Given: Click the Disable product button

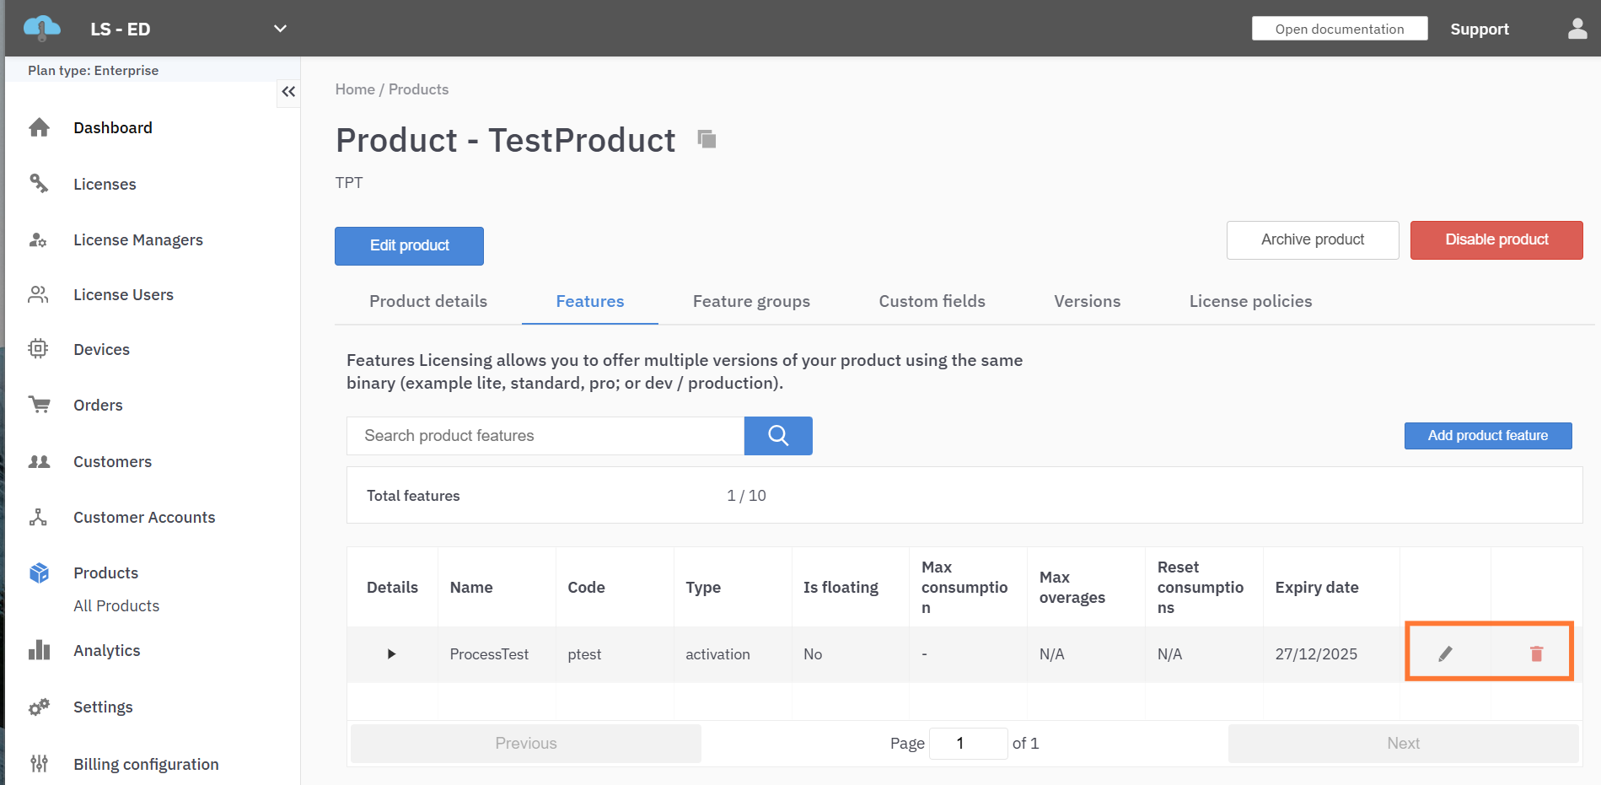Looking at the screenshot, I should click(x=1496, y=240).
